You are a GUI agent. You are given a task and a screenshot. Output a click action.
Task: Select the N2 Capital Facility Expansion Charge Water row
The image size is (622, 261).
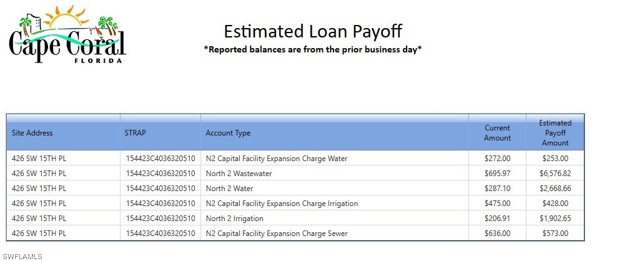[295, 158]
